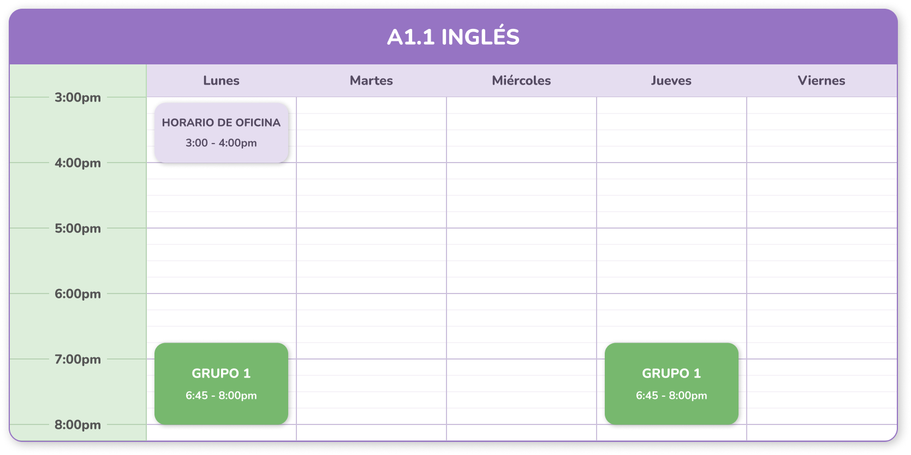Open the HORARIO DE OFICINA event block
Viewport: 911px width, 455px height.
221,133
